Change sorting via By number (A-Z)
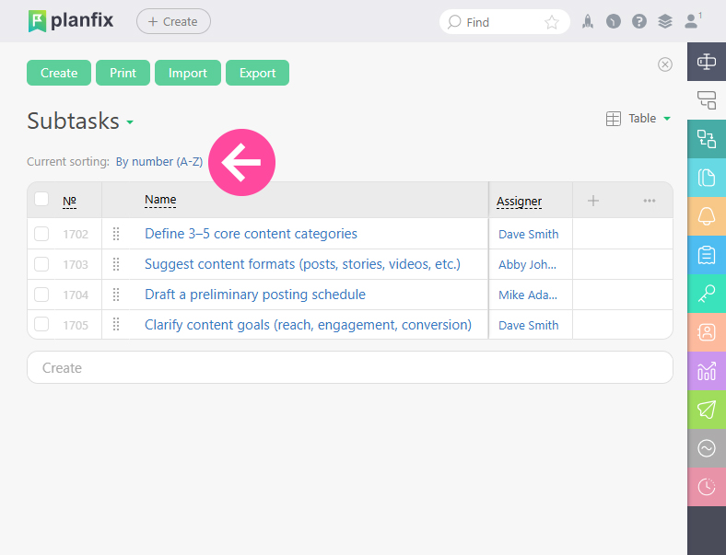 point(159,162)
